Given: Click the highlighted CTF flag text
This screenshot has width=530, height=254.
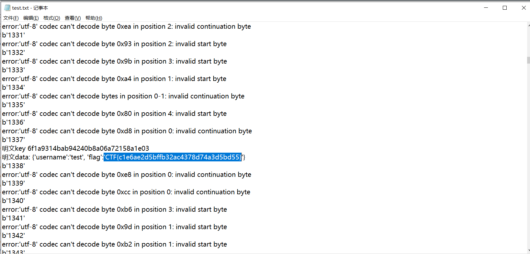Looking at the screenshot, I should [173, 157].
